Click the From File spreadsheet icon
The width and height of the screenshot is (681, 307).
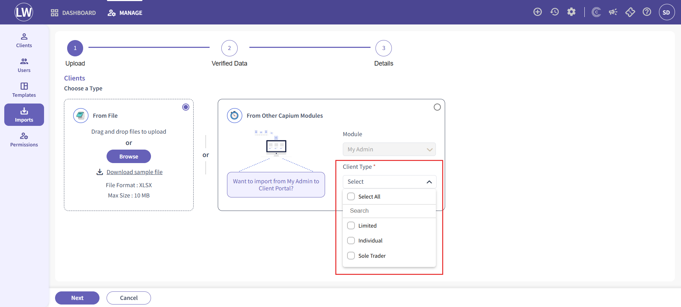(81, 116)
